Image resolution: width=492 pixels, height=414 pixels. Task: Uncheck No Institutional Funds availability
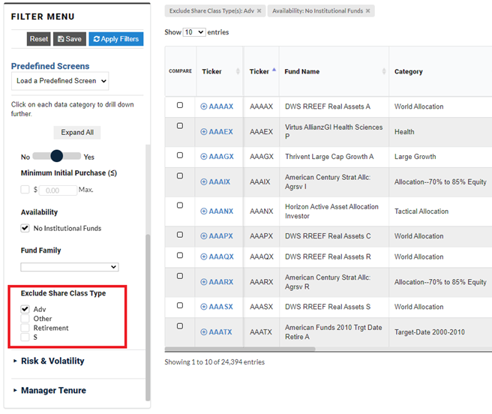coord(25,228)
